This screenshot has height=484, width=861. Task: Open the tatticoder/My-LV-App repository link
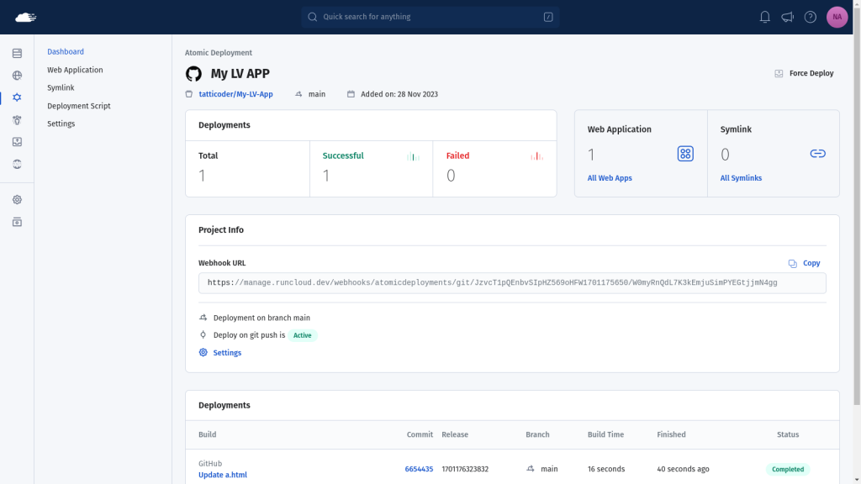(235, 94)
